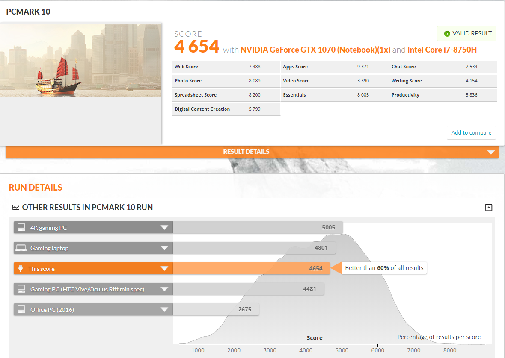505x358 pixels.
Task: Click the Percentage of results per score label
Action: click(x=439, y=337)
